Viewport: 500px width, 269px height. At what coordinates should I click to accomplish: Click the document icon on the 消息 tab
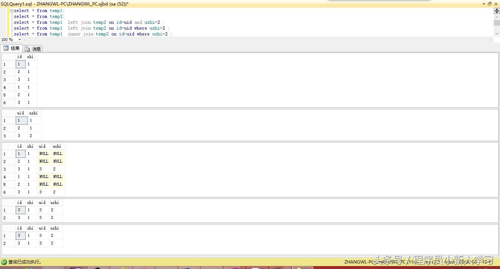(27, 48)
